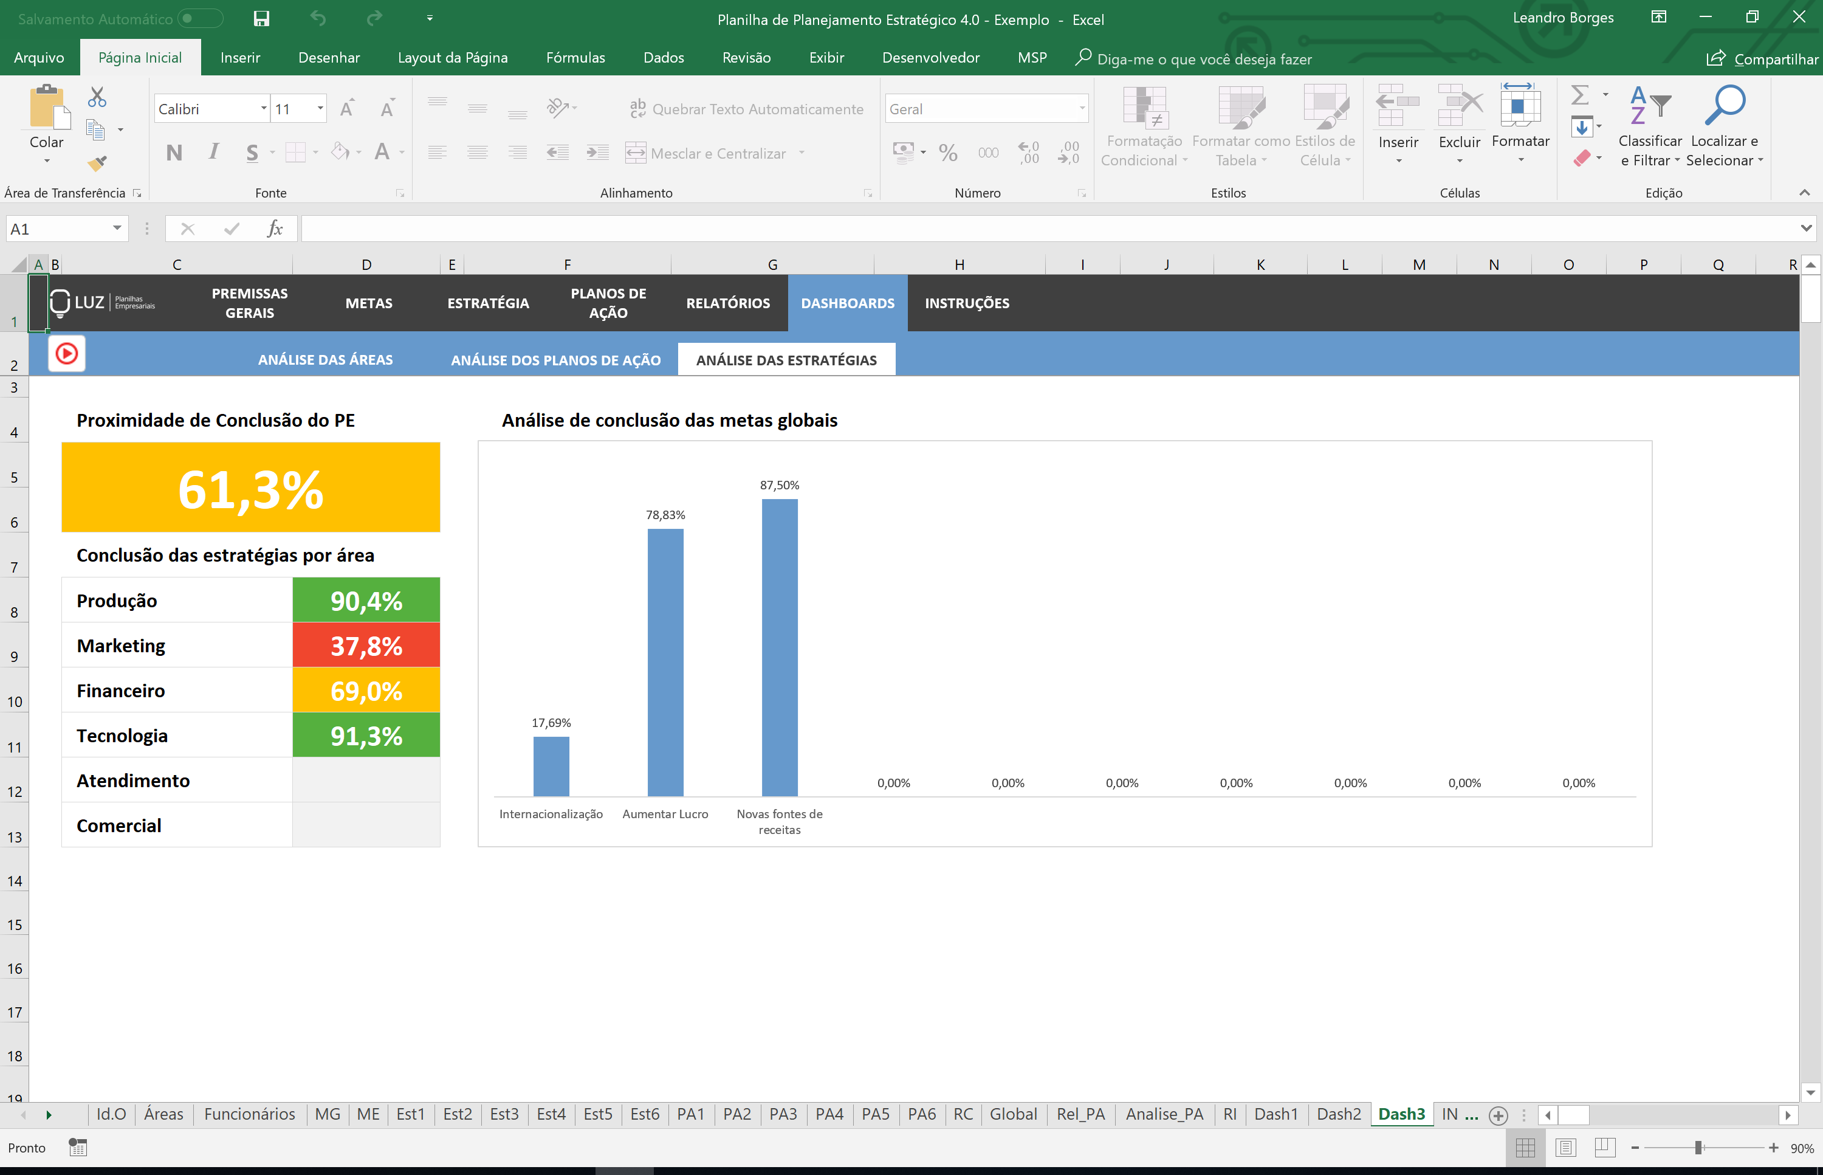Click the AutoSum sigma icon
Viewport: 1823px width, 1175px height.
pos(1581,95)
